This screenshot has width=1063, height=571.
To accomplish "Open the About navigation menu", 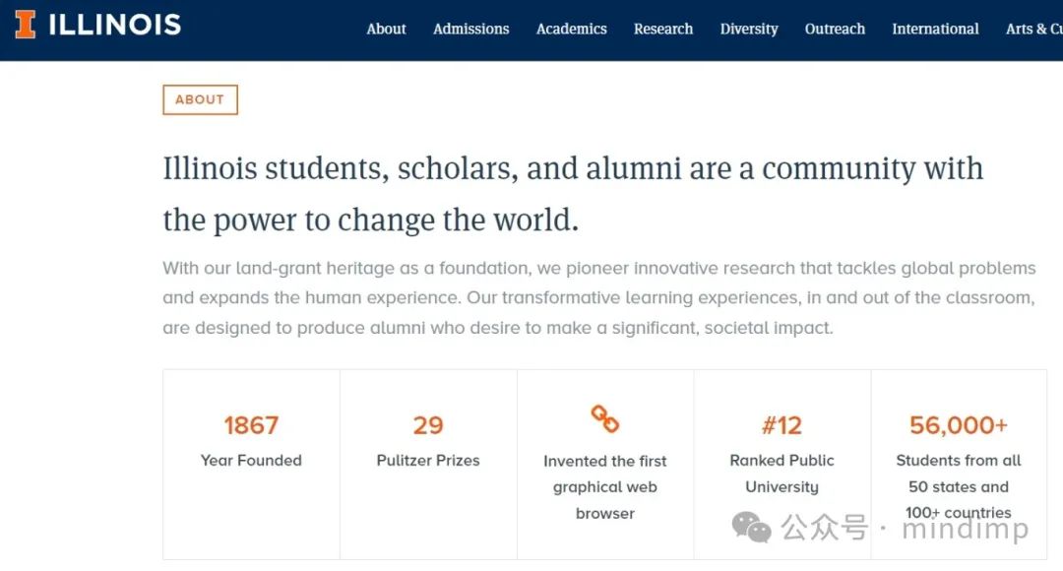I will 386,29.
